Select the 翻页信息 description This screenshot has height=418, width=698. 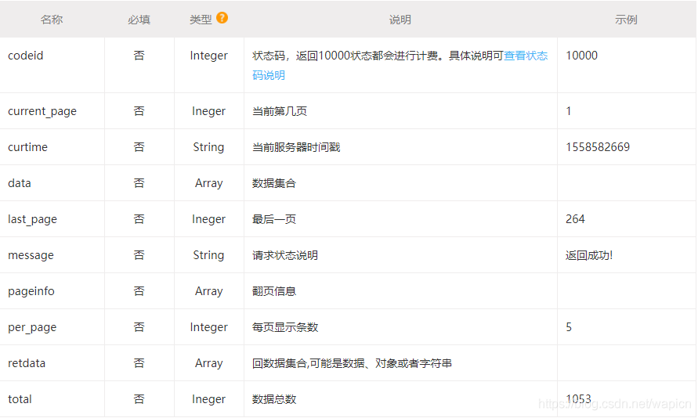tap(274, 291)
